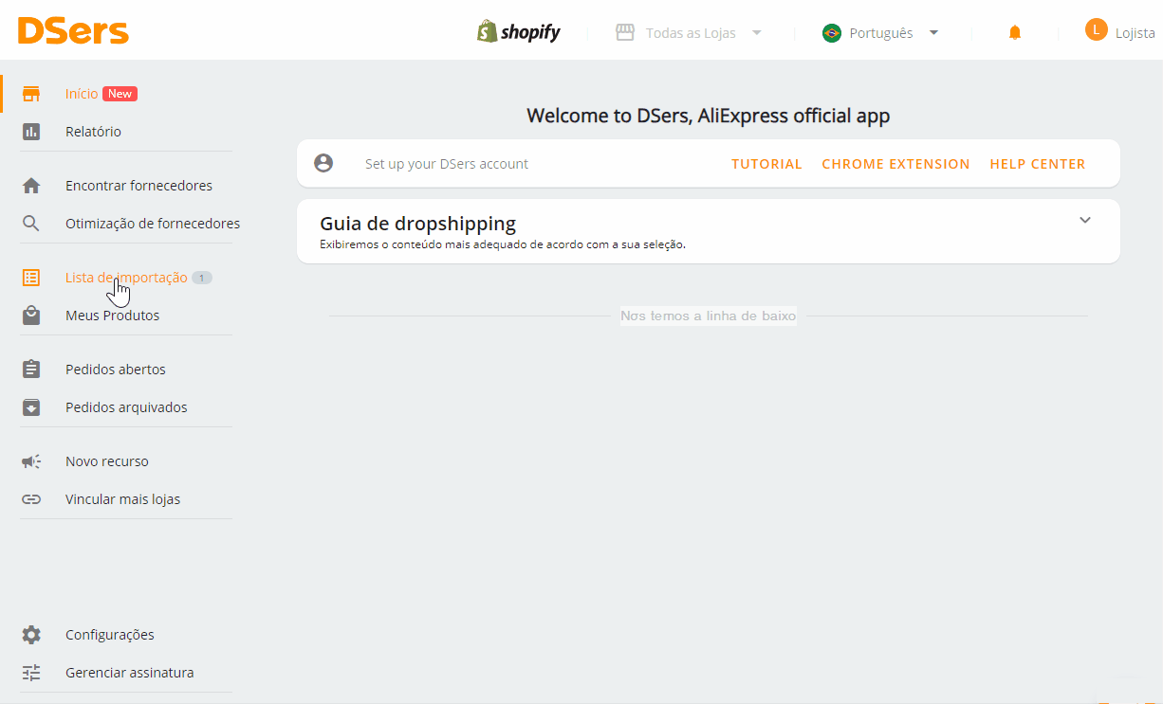Open the CHROME EXTENSION link
Screen dimensions: 1163x704
tap(895, 164)
